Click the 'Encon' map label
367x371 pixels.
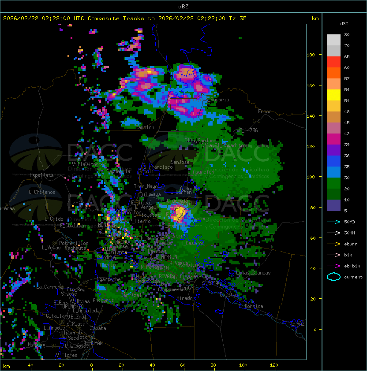pos(265,111)
